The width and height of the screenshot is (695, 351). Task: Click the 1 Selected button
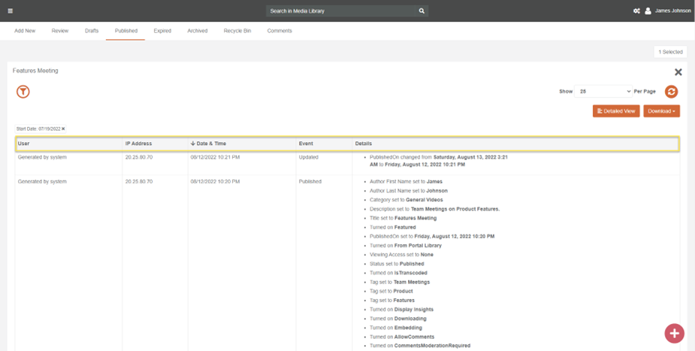tap(670, 52)
